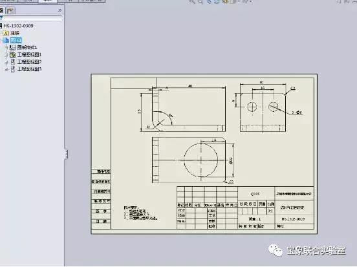This screenshot has width=357, height=267.
Task: Click the feature tree filter field
Action: (x=32, y=18)
